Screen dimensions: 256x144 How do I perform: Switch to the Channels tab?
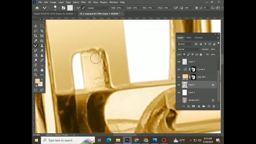198,38
